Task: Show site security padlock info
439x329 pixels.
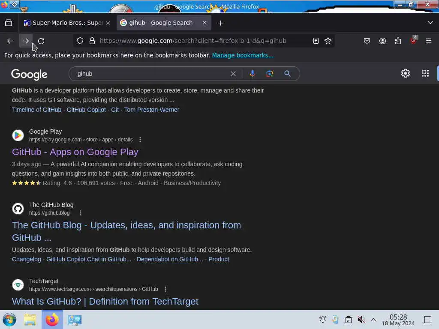Action: pos(92,41)
